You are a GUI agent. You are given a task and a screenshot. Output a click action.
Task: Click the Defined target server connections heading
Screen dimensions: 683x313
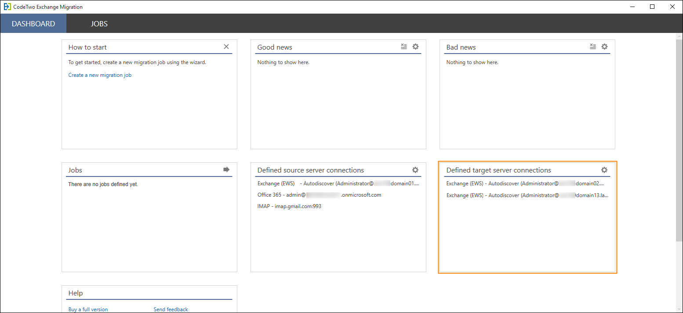pos(498,170)
